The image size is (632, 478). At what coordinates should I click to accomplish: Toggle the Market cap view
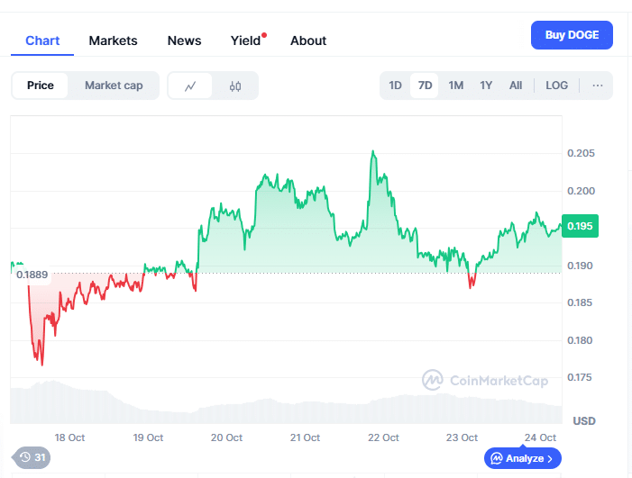114,86
